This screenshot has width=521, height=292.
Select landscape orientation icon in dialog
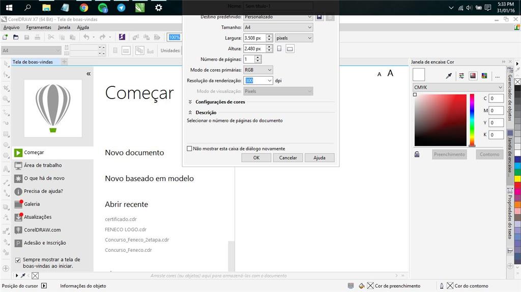click(x=290, y=49)
